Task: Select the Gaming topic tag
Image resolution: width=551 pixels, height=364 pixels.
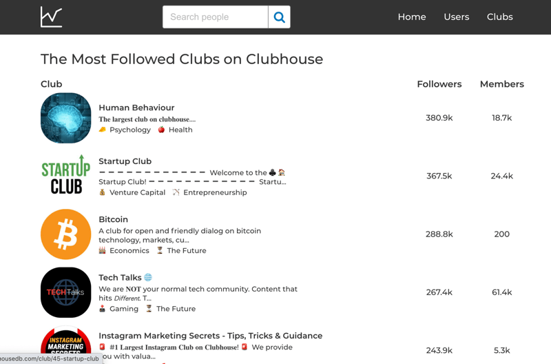Action: tap(124, 309)
